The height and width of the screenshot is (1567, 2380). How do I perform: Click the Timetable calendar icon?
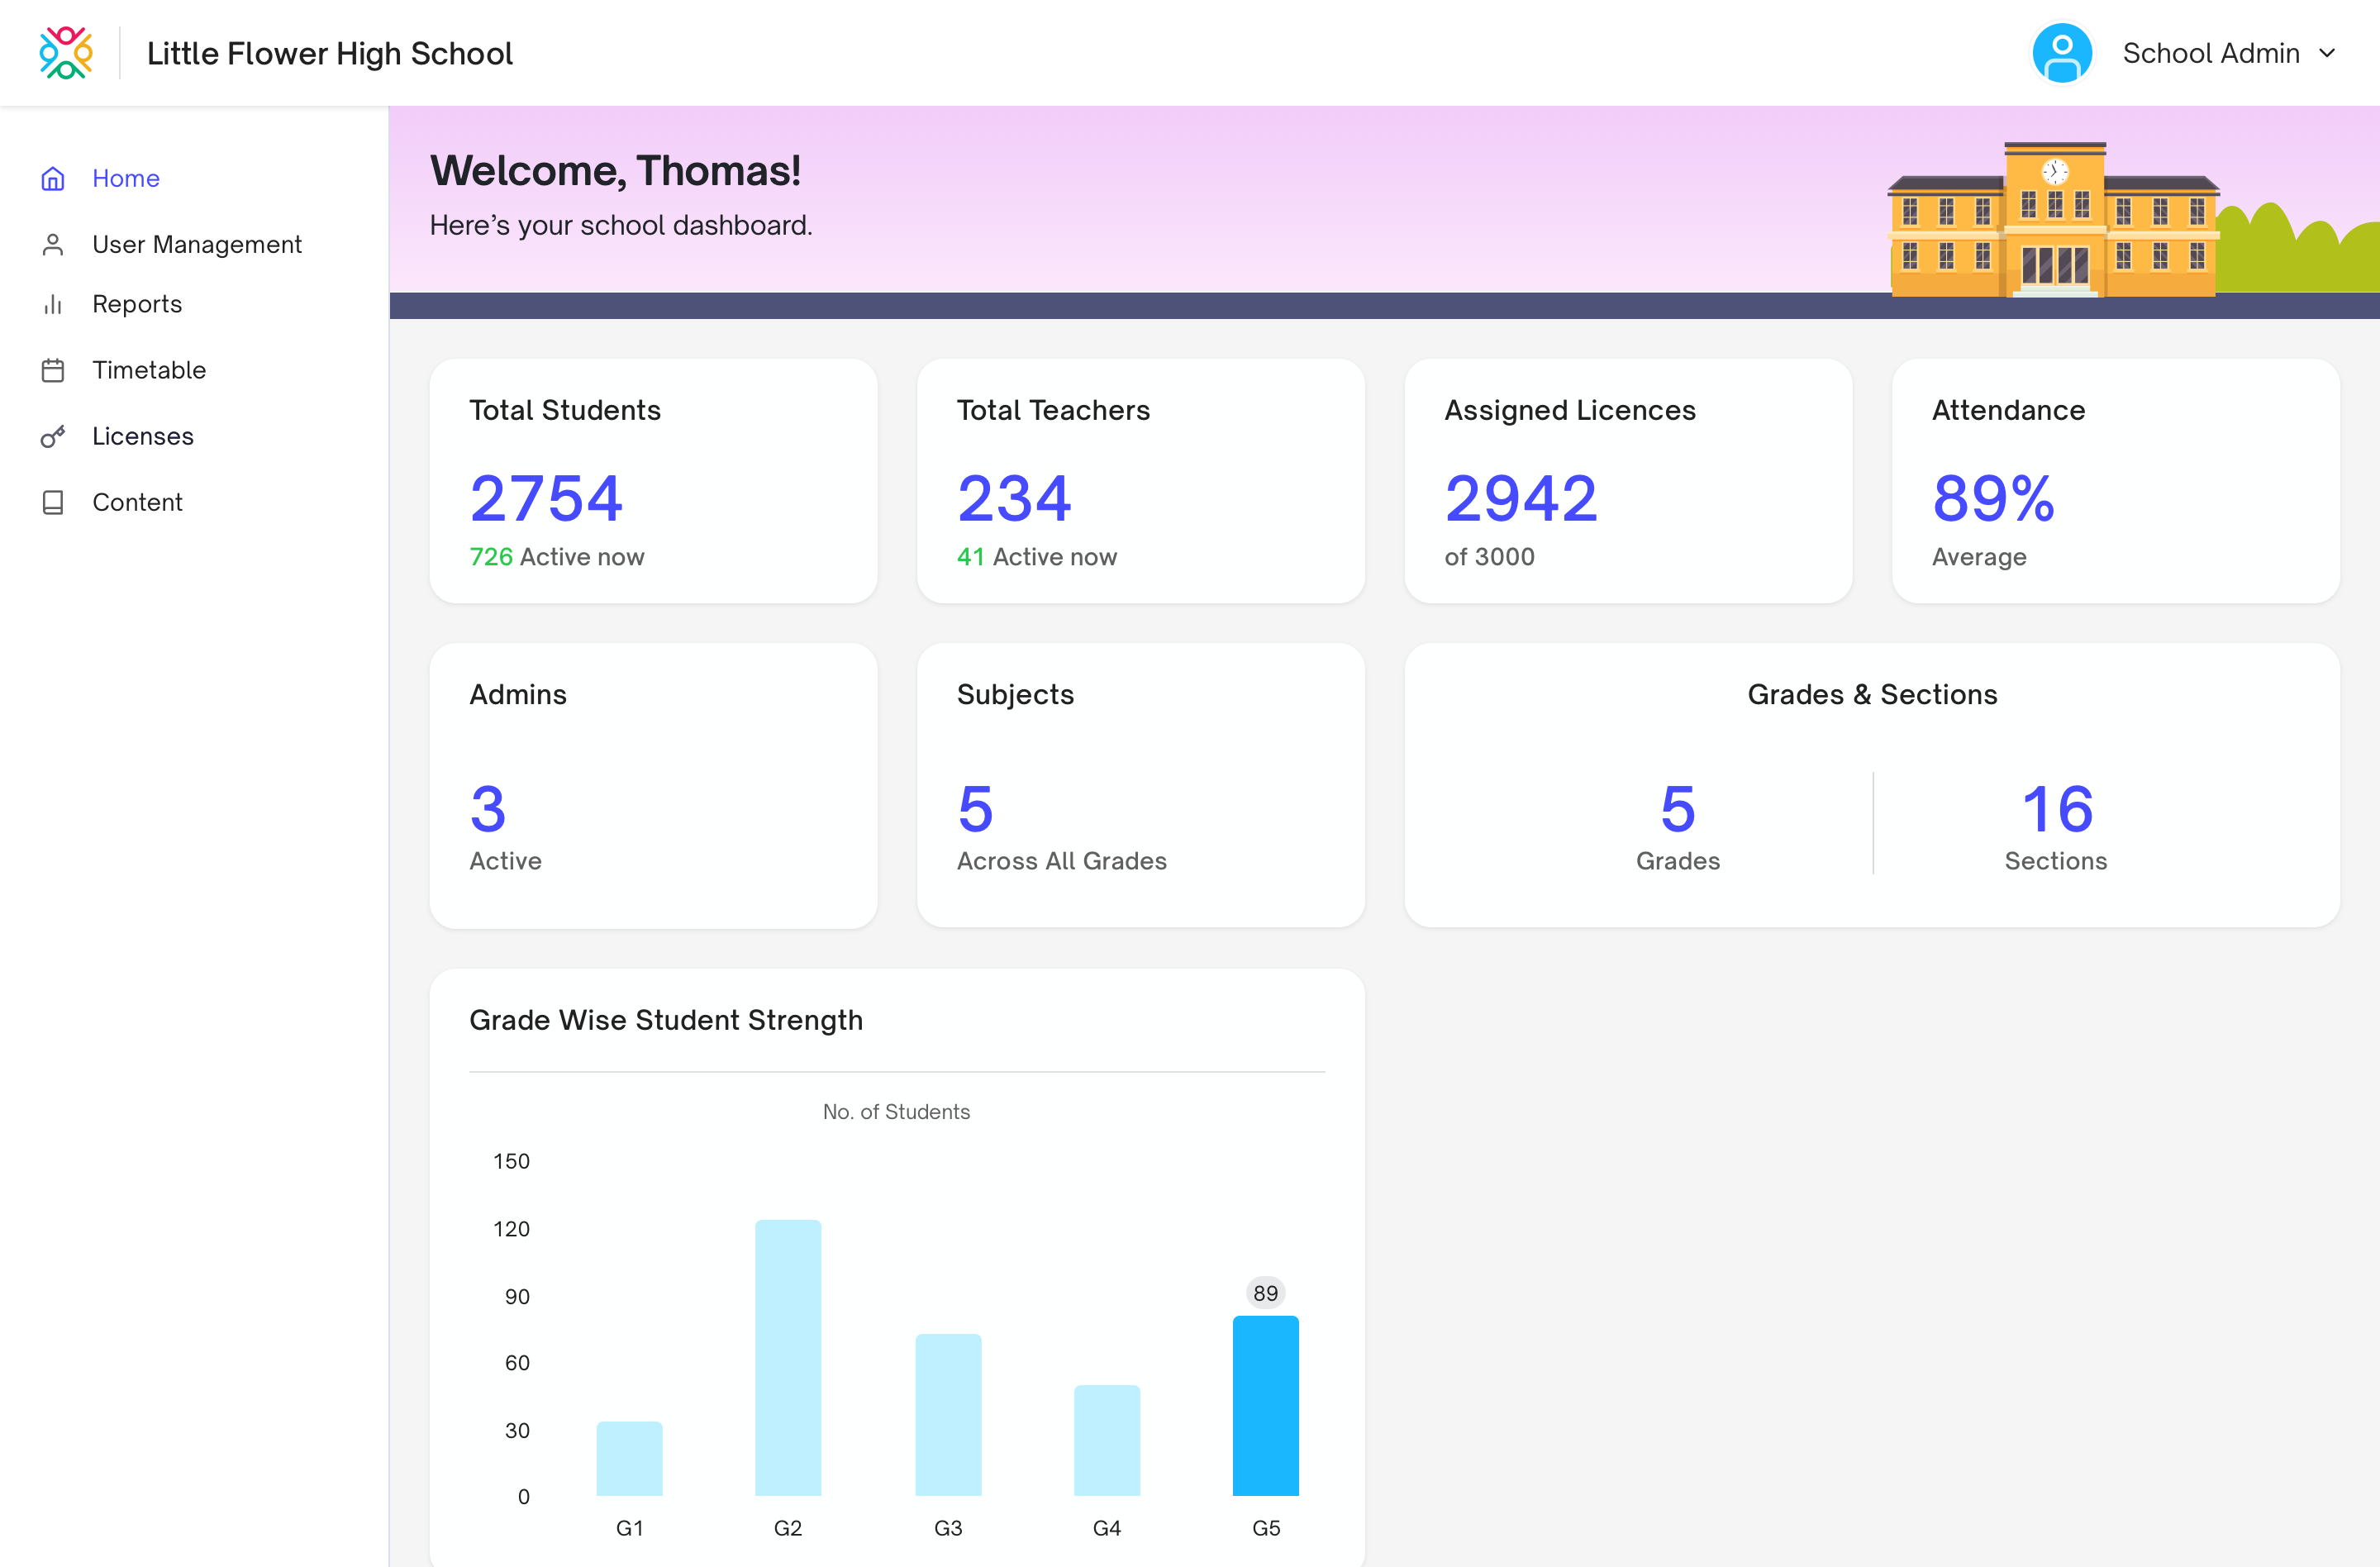(x=53, y=370)
